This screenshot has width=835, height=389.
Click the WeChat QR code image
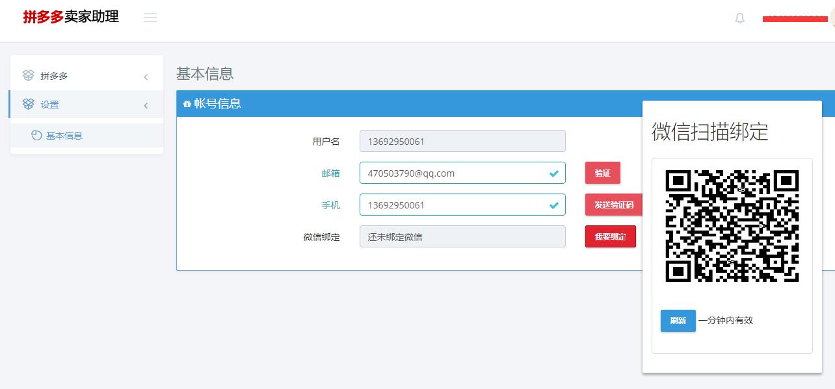[732, 225]
